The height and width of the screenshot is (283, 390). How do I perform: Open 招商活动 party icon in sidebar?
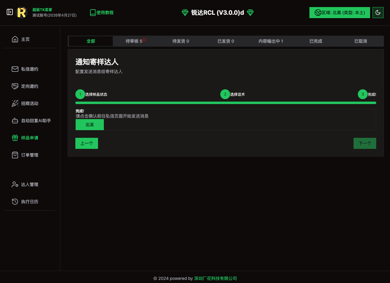tap(15, 103)
